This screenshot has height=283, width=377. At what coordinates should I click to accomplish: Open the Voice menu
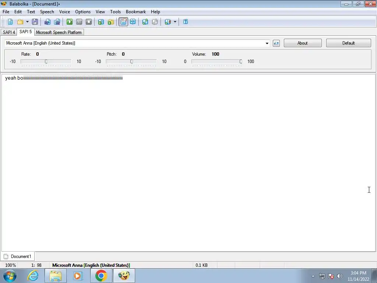64,12
